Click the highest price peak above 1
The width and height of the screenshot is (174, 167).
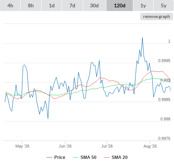click(142, 38)
